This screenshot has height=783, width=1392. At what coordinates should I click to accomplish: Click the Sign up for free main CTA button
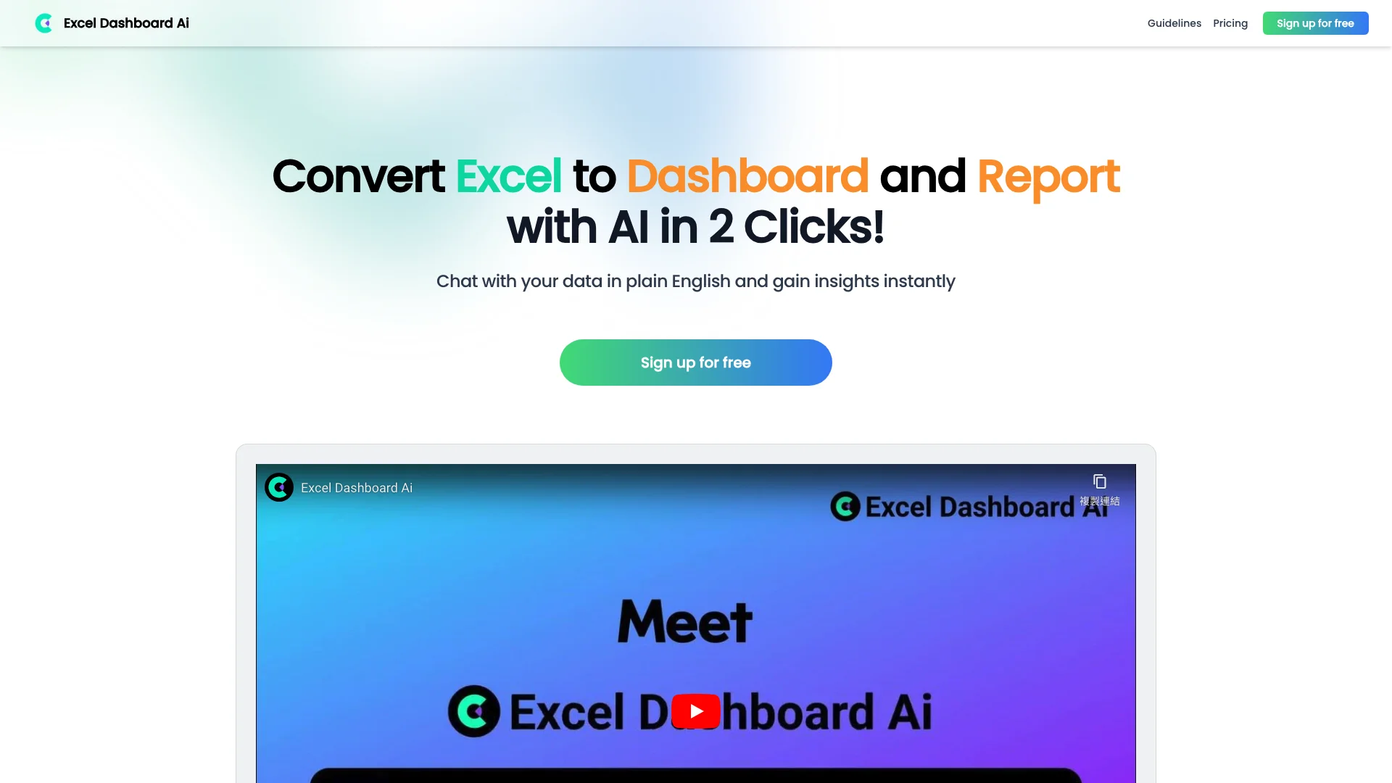point(695,362)
